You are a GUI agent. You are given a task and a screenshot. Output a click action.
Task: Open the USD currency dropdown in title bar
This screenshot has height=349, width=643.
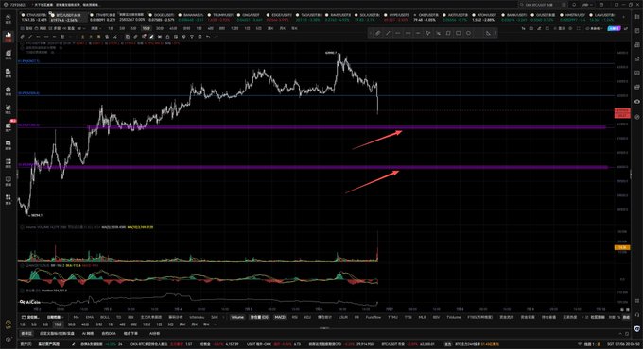[586, 5]
